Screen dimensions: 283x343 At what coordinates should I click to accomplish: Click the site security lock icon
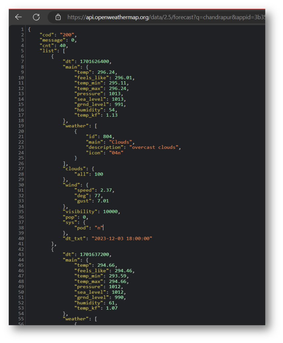57,17
